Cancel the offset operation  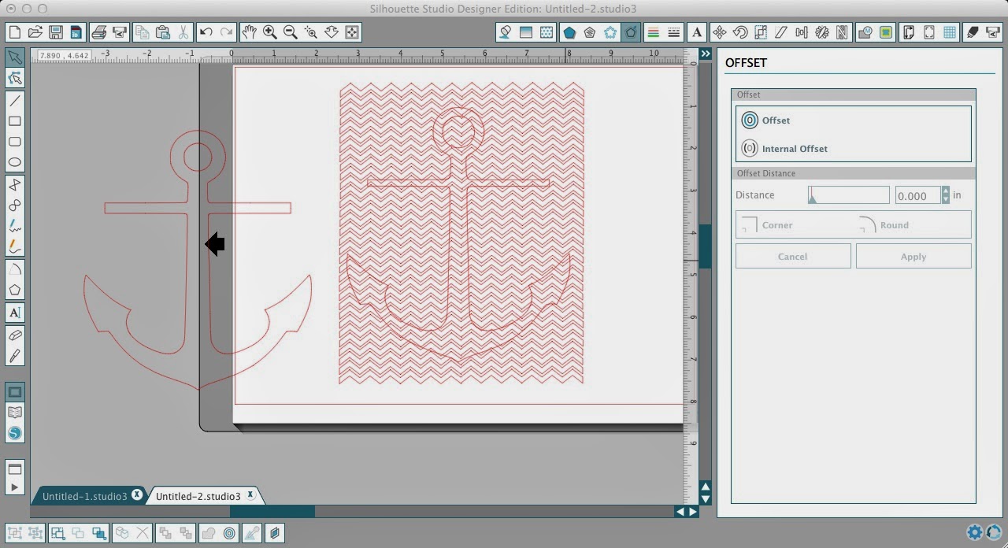pos(792,256)
